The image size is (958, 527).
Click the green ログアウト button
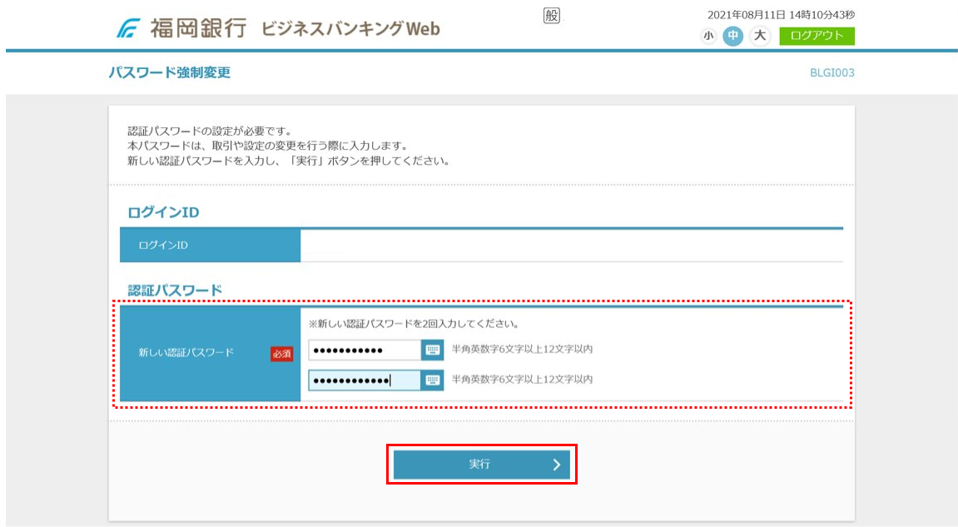pos(819,37)
